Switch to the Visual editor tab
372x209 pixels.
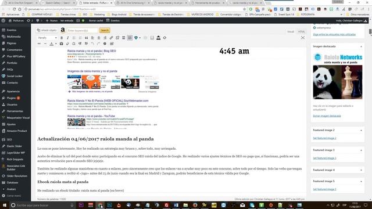(291, 31)
